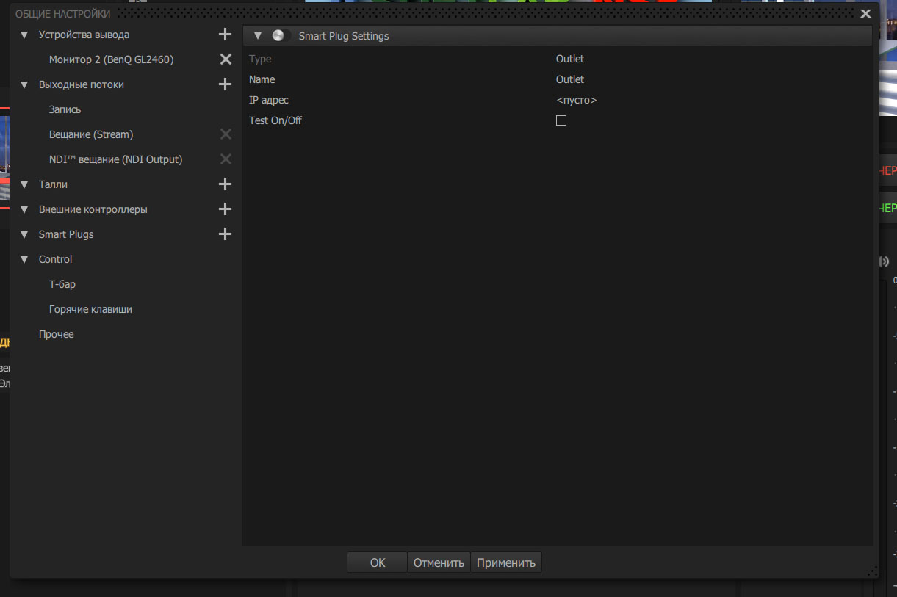The image size is (897, 597).
Task: Remove the NDI вещание (NDI Output) entry
Action: coord(226,159)
